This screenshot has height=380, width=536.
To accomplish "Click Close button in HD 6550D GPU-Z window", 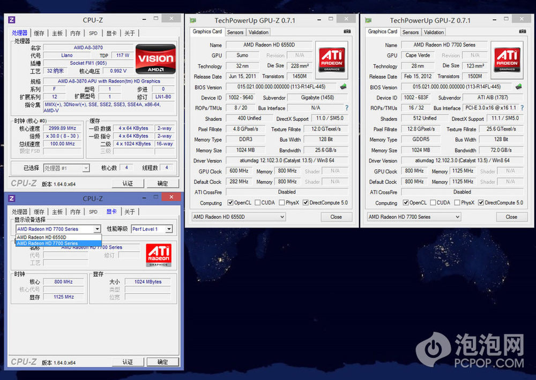I will [x=336, y=217].
